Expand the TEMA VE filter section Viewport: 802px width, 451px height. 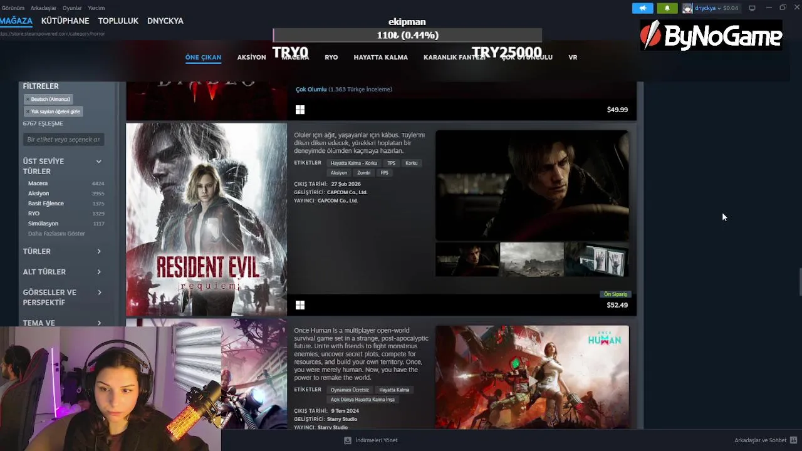63,323
